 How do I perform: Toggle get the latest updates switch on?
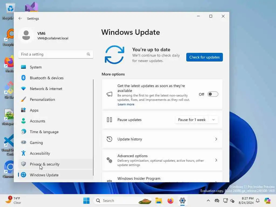[x=213, y=94]
